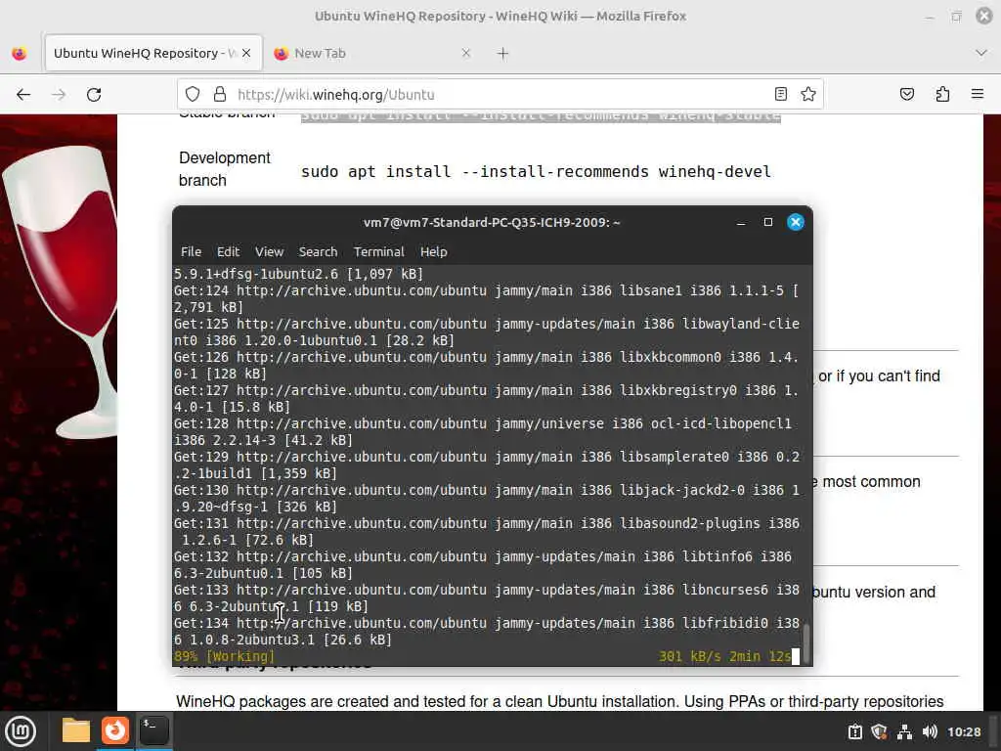Viewport: 1001px width, 751px height.
Task: Open volume control tray icon
Action: point(930,731)
